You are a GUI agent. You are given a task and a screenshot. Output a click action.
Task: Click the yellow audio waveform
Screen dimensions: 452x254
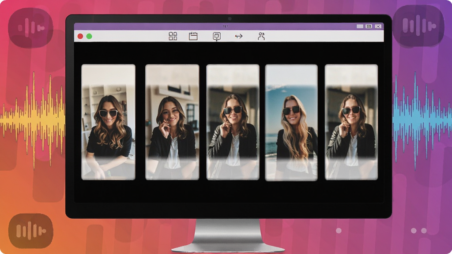click(33, 120)
